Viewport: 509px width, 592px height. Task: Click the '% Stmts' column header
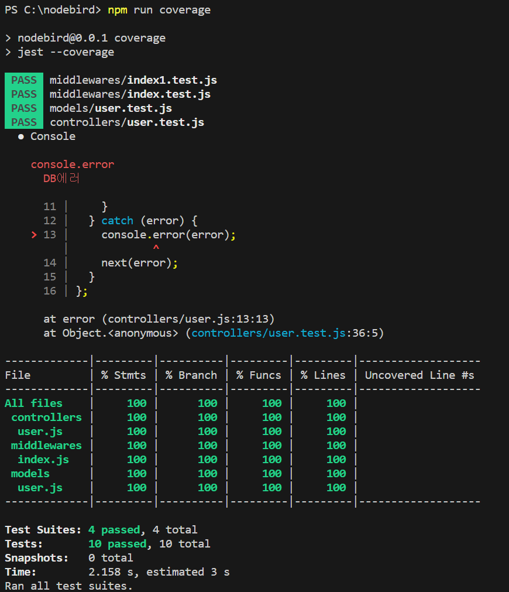coord(123,375)
